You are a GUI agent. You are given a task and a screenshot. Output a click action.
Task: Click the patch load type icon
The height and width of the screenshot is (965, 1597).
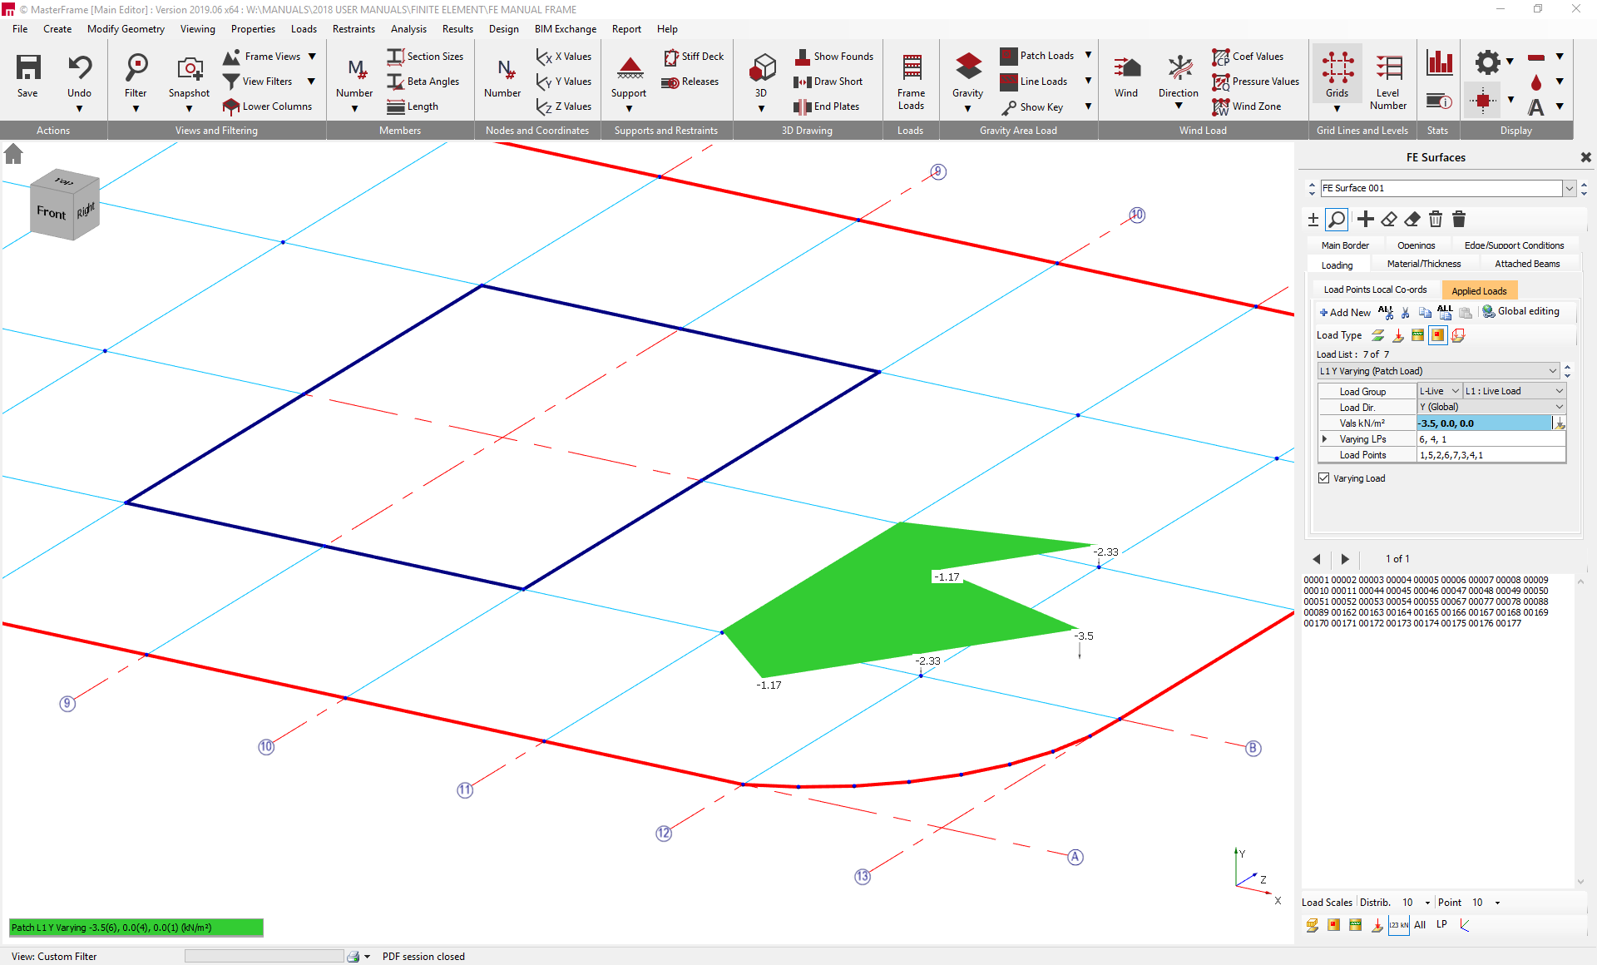1437,335
